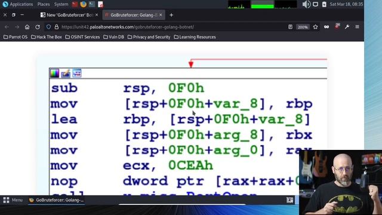
Task: Close the GoBruteforcer: Golang tab
Action: tap(161, 15)
